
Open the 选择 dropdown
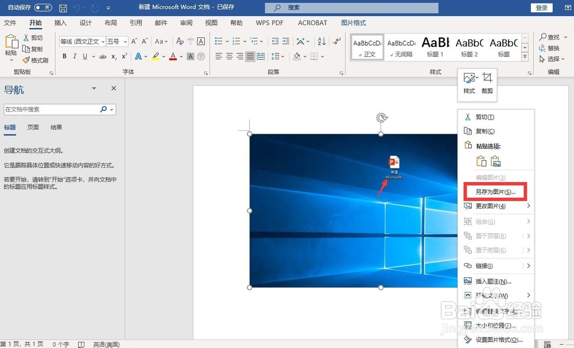[552, 59]
